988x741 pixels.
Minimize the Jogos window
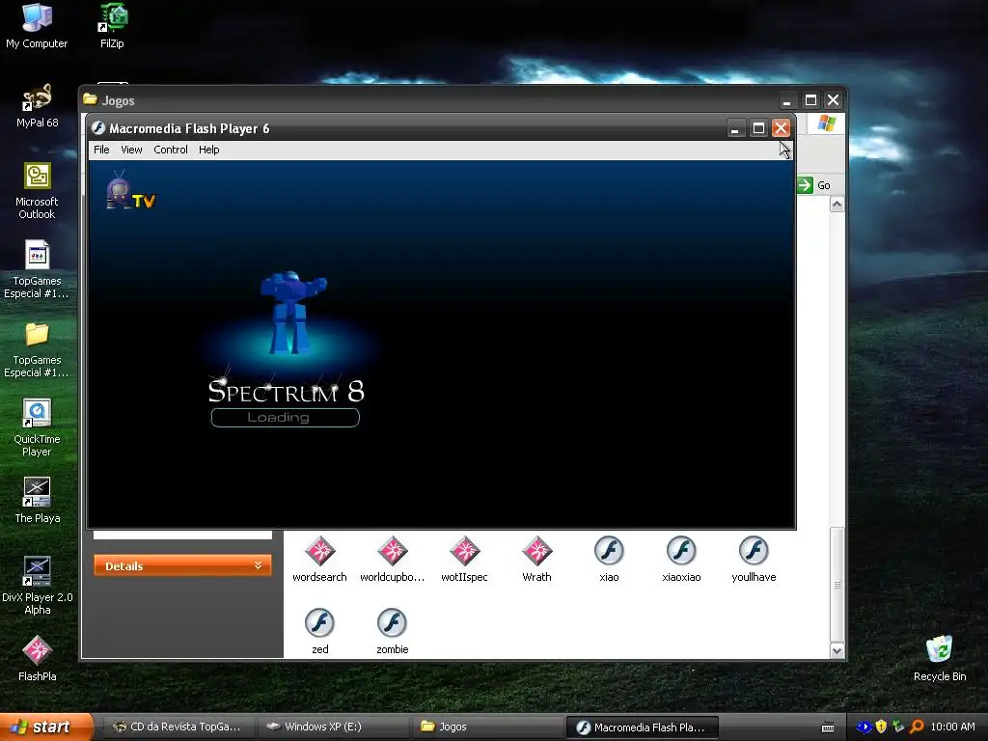tap(786, 99)
